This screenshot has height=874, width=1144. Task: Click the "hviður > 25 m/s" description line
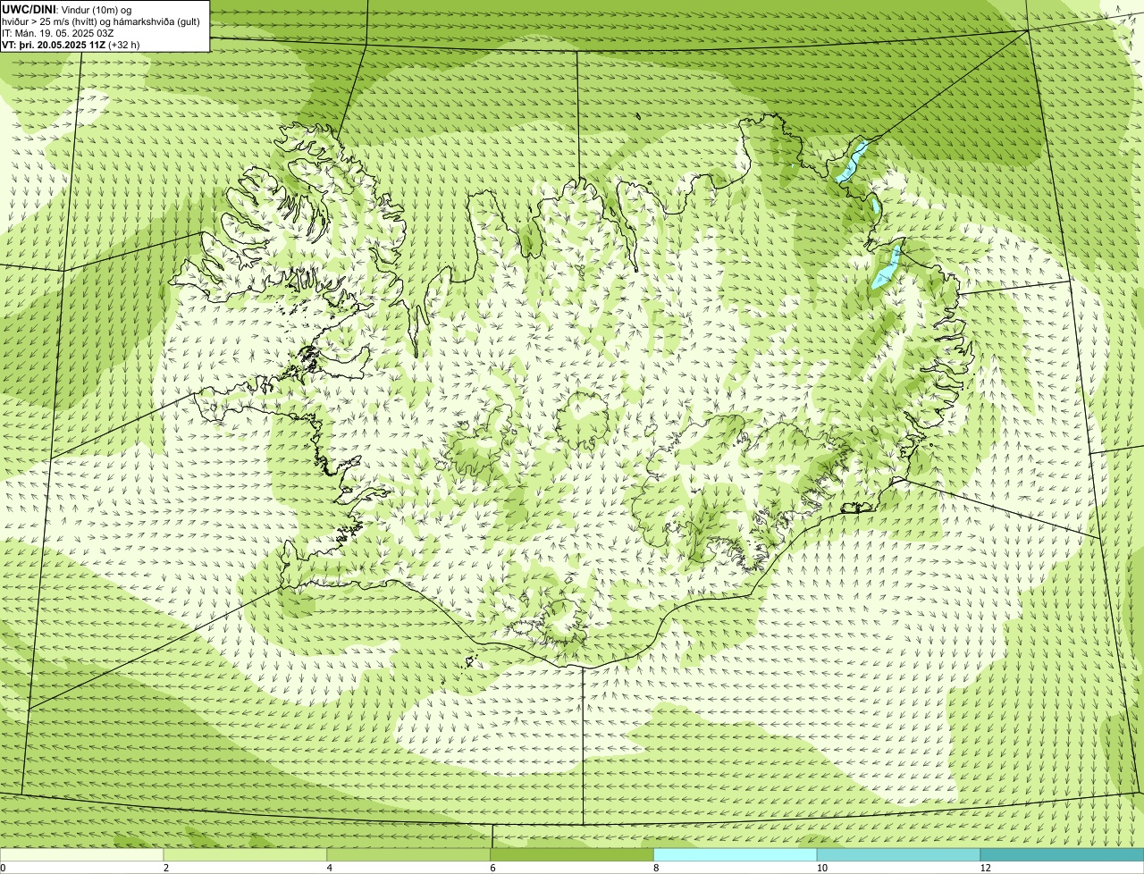[101, 21]
